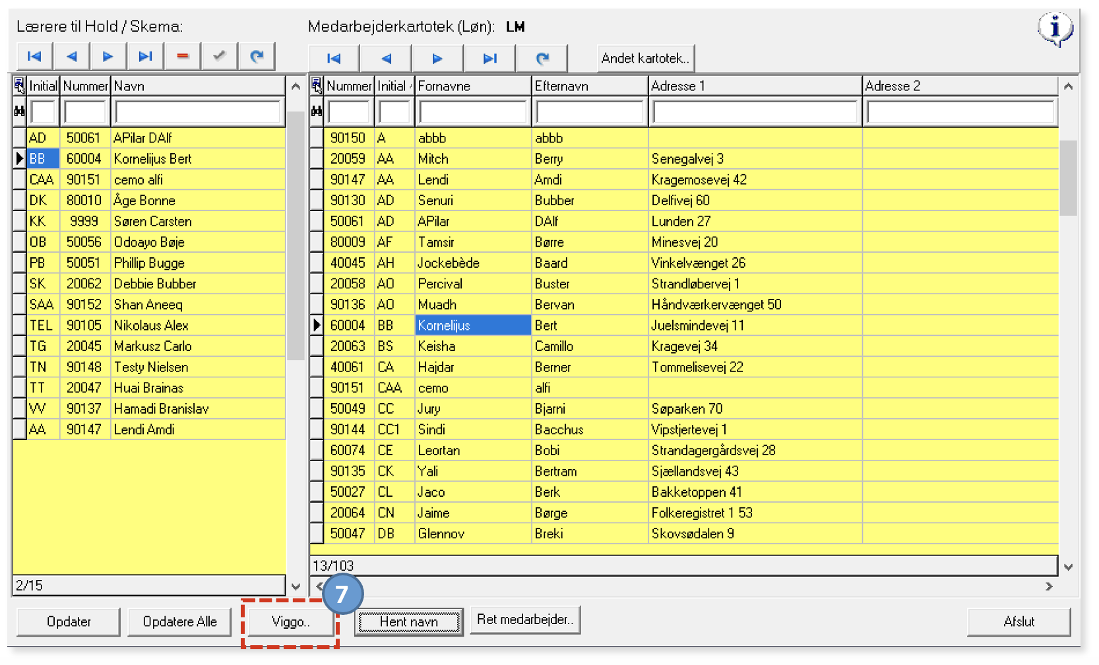
Task: Select teacher row Debbie Bubber
Action: tap(156, 284)
